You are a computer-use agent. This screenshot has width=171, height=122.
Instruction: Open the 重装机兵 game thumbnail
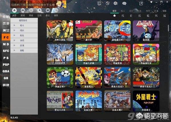point(89,78)
